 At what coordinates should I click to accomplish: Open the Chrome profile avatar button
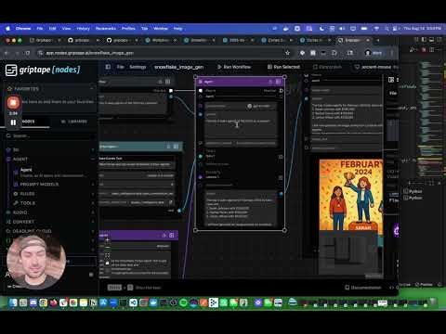pos(374,53)
